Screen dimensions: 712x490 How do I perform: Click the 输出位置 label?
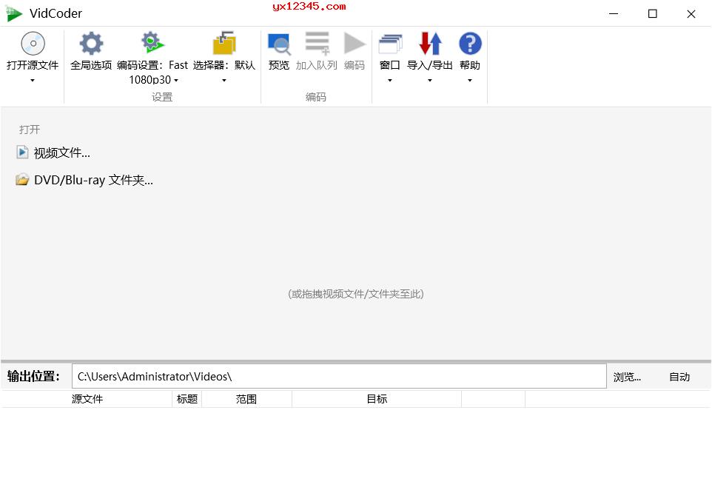click(x=33, y=377)
